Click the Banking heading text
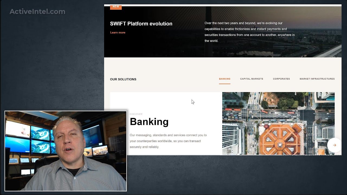 coord(149,122)
